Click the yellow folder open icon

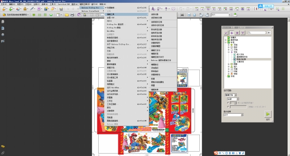(x=67, y=15)
